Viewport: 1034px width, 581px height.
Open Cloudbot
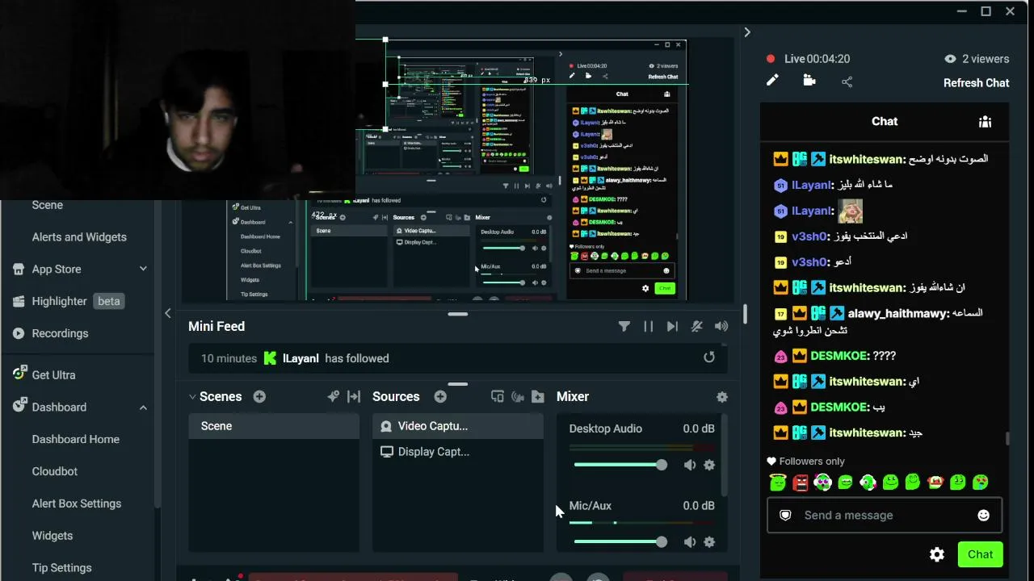click(55, 471)
